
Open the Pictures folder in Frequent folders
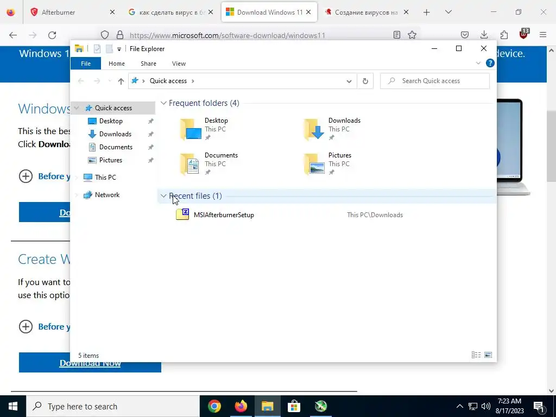(x=328, y=164)
